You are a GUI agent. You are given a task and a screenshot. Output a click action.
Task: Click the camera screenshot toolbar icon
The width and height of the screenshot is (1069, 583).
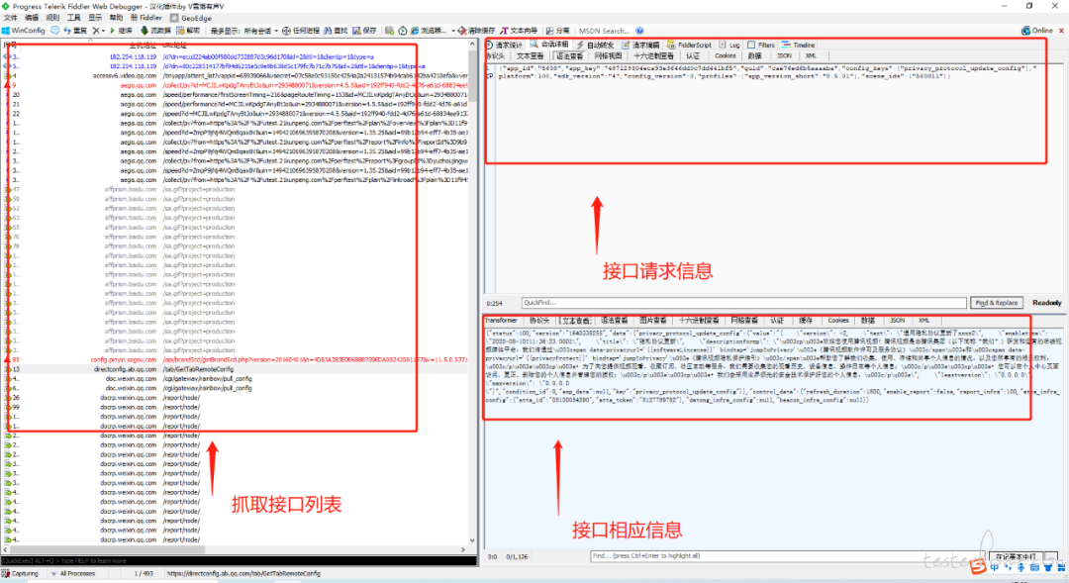pos(389,31)
